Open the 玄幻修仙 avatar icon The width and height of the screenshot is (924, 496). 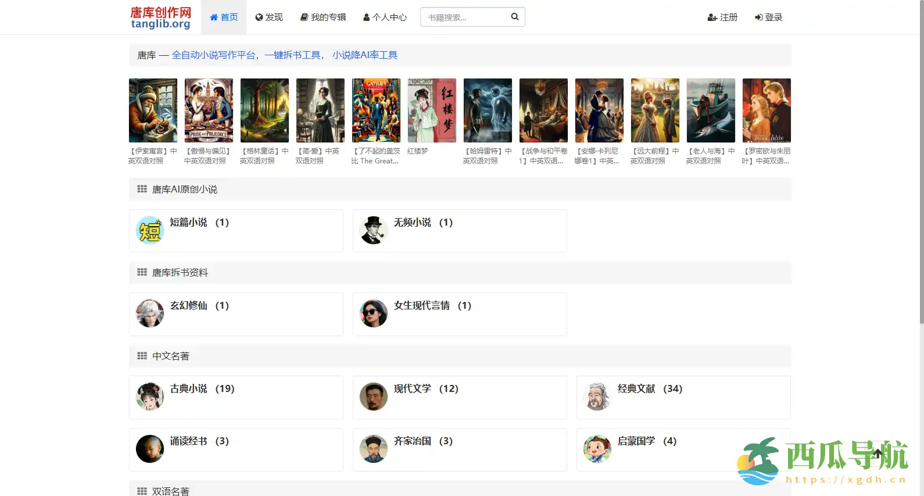pyautogui.click(x=150, y=314)
